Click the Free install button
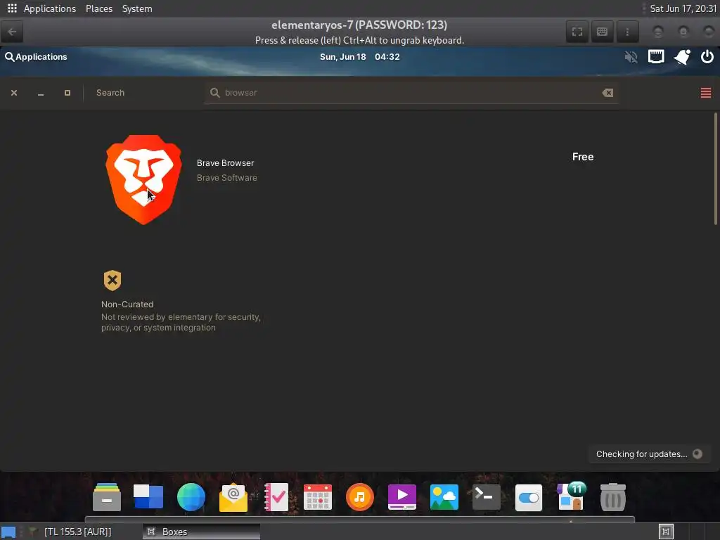The width and height of the screenshot is (720, 540). 583,157
